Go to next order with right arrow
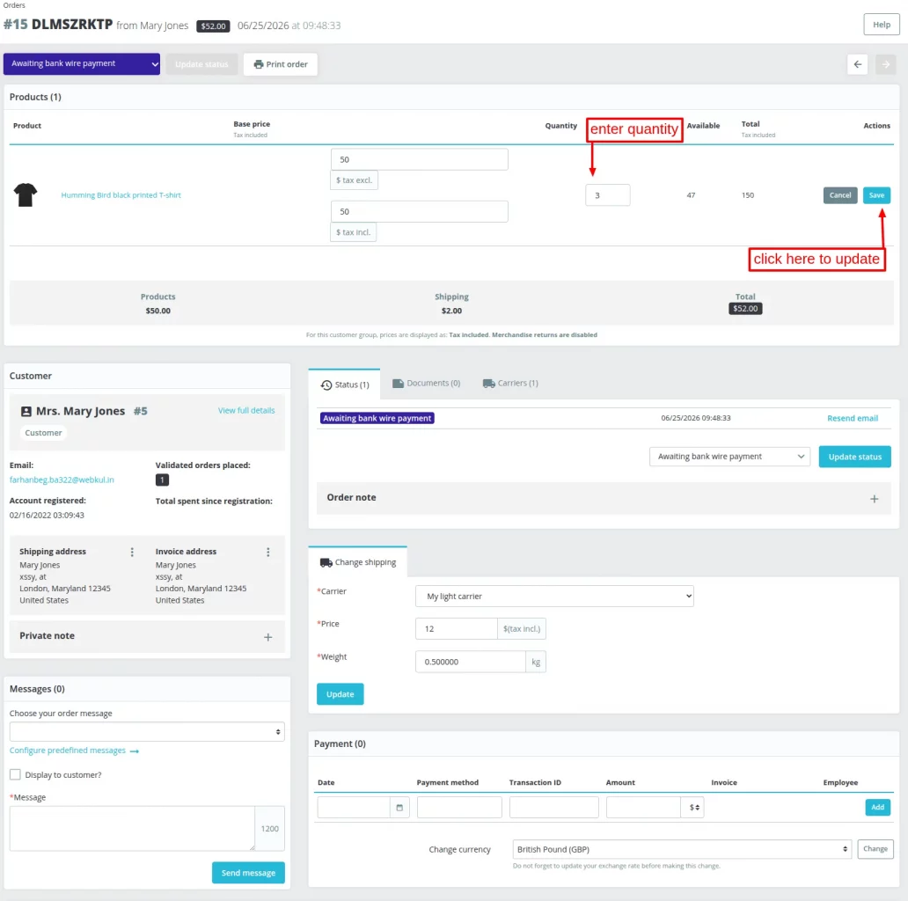Image resolution: width=908 pixels, height=901 pixels. point(885,64)
